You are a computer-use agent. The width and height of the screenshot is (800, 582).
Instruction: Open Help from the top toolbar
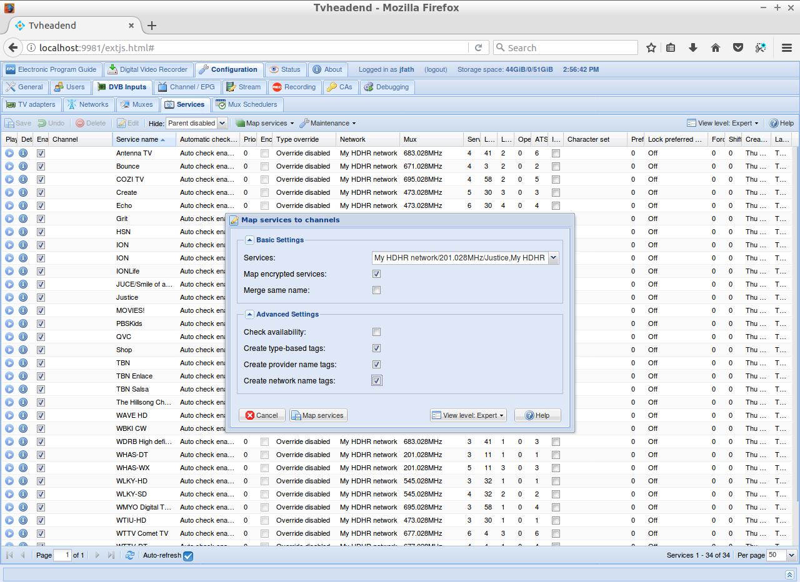(781, 123)
